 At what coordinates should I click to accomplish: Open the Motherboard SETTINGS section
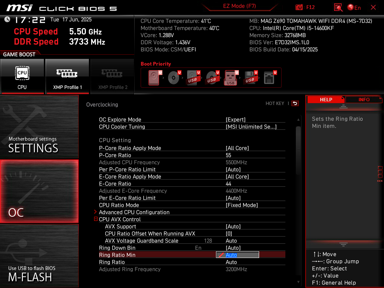pos(39,127)
